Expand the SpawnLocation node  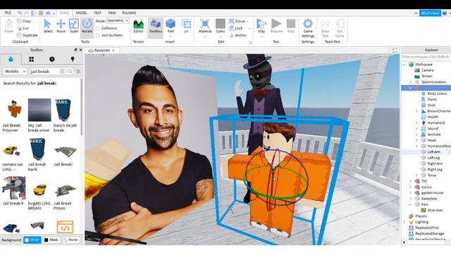click(410, 82)
